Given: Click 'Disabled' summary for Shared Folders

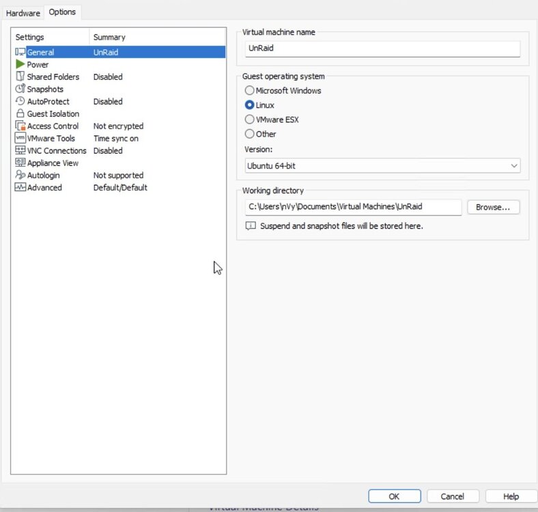Looking at the screenshot, I should pyautogui.click(x=108, y=76).
